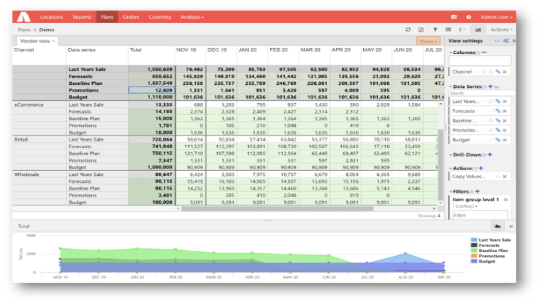Click the refresh icon in the toolbar
Viewport: 542px width, 305px height.
(x=408, y=30)
